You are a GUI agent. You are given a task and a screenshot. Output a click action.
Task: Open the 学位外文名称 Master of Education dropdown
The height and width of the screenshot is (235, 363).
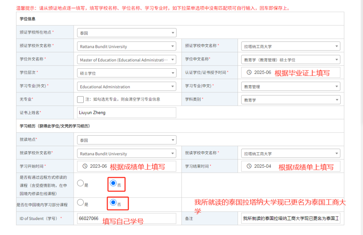[x=126, y=60]
